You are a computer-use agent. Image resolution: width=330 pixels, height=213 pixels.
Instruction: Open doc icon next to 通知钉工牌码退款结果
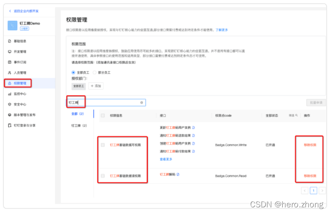194,135
